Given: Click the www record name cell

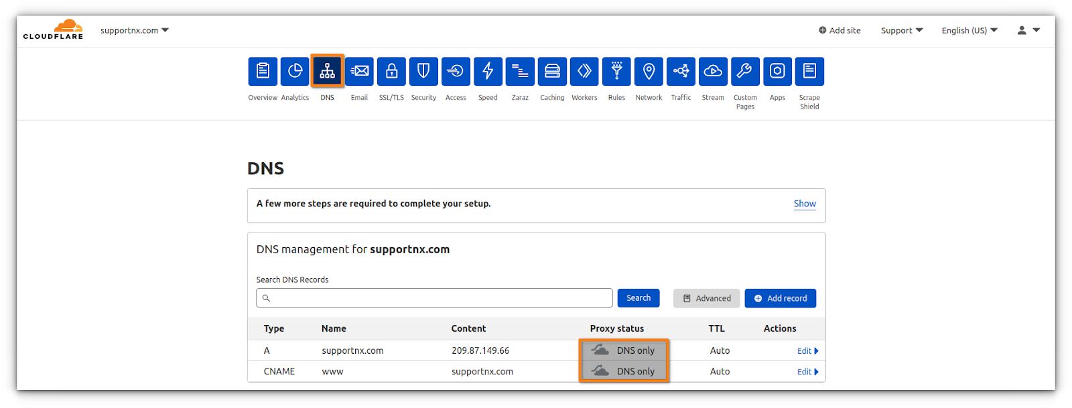Looking at the screenshot, I should click(332, 371).
